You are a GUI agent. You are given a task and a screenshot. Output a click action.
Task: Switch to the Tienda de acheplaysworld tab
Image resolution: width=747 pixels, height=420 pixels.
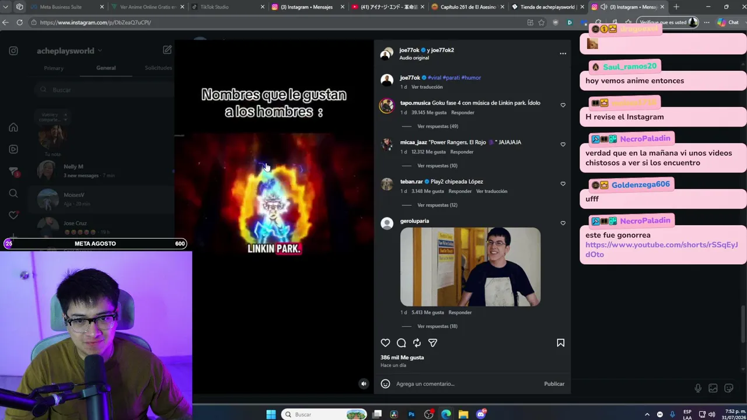tap(547, 7)
